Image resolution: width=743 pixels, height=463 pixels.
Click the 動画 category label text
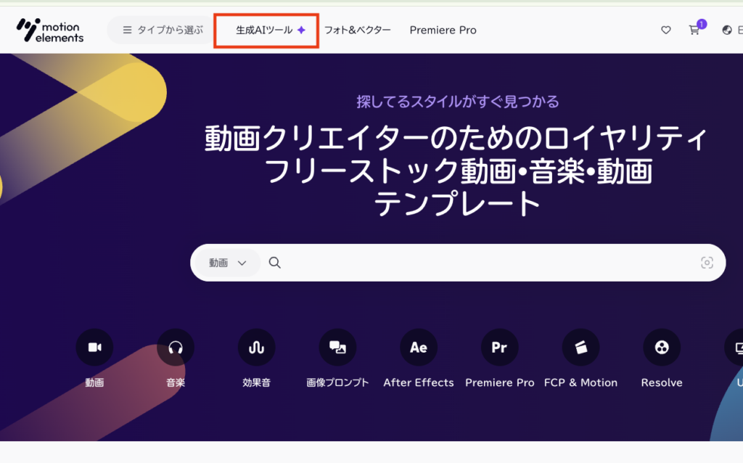[x=94, y=382]
